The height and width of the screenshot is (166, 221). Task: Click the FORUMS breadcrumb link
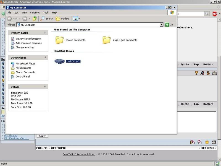[x=42, y=148]
